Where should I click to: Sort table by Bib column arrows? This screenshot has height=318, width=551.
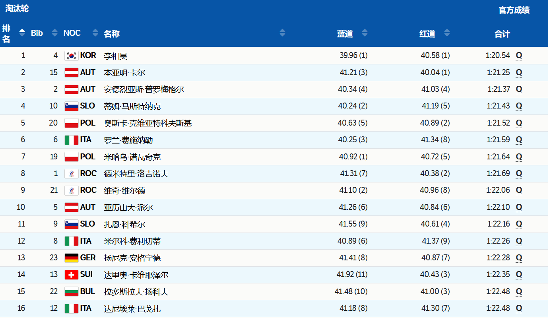click(x=55, y=33)
